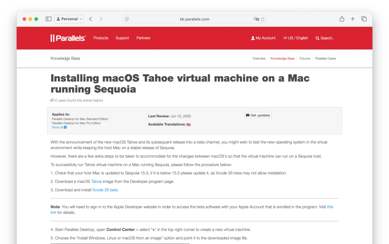Expand the Show all products list
The image size is (389, 244).
[59, 127]
